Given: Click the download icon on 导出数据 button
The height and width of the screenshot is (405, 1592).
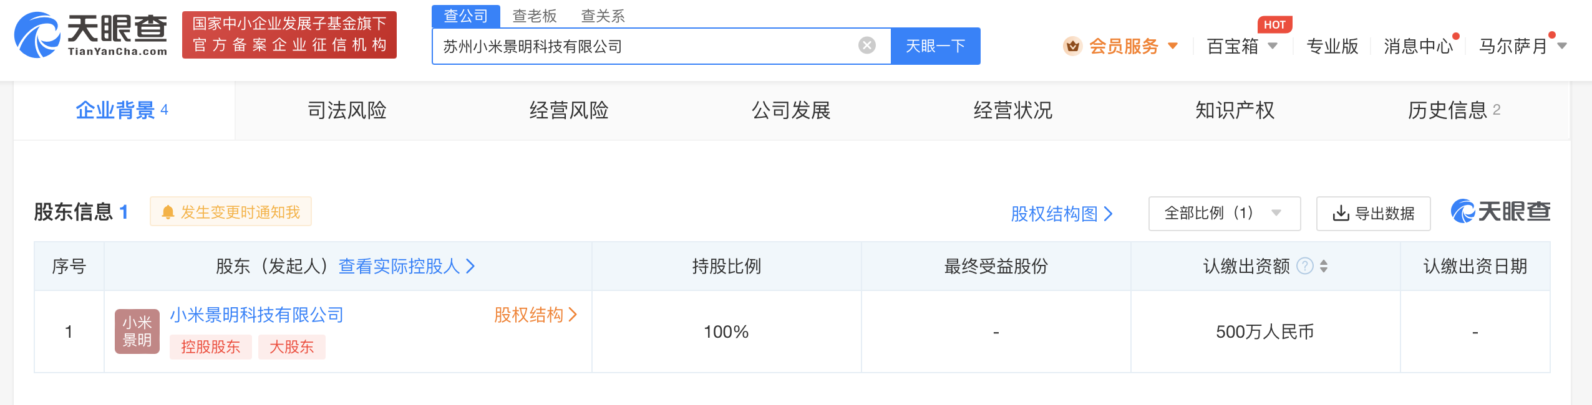Looking at the screenshot, I should point(1339,212).
